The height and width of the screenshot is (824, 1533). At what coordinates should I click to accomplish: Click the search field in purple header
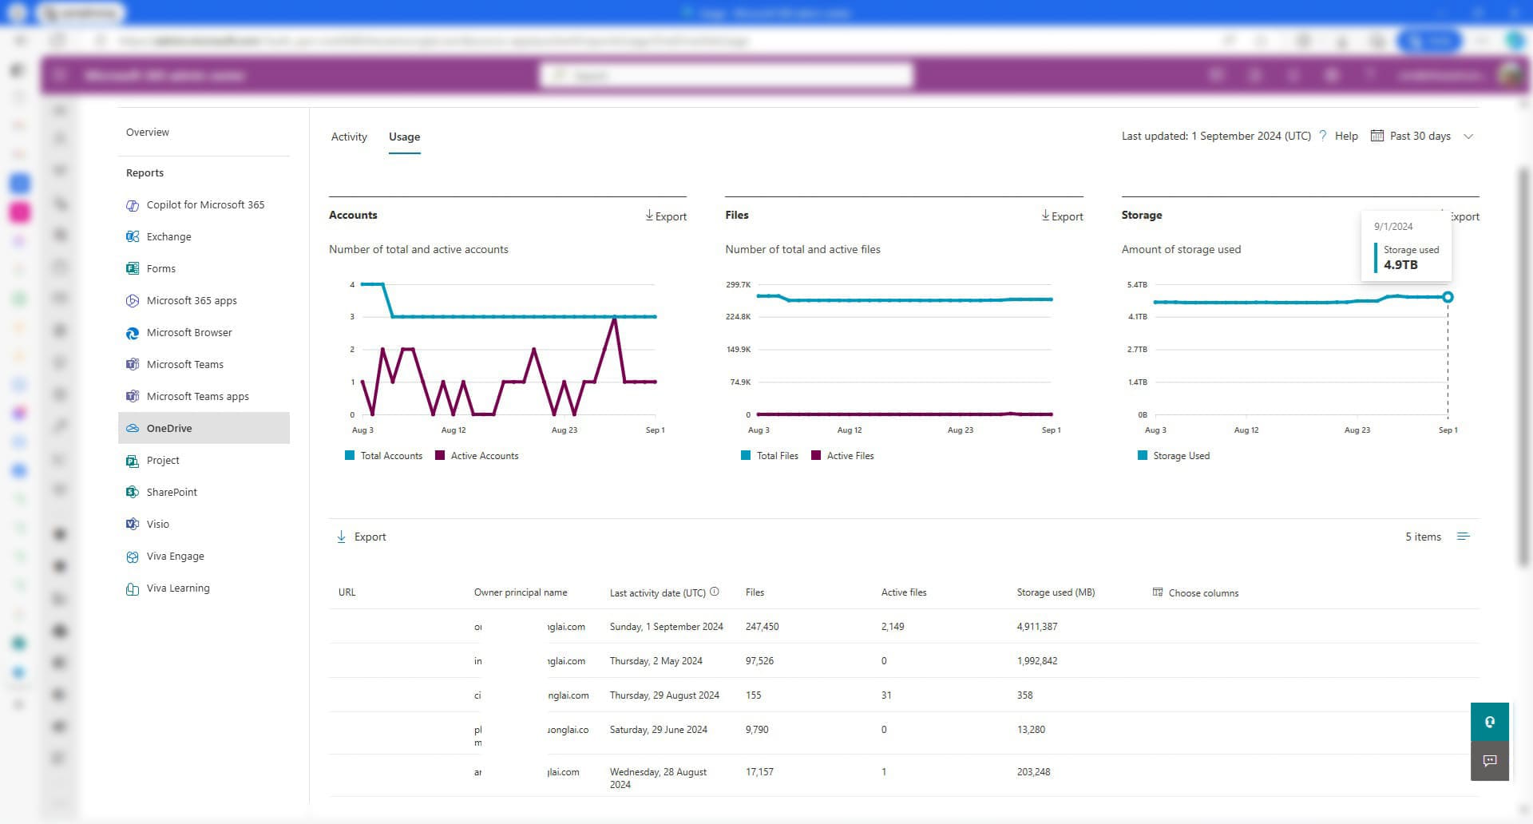727,76
